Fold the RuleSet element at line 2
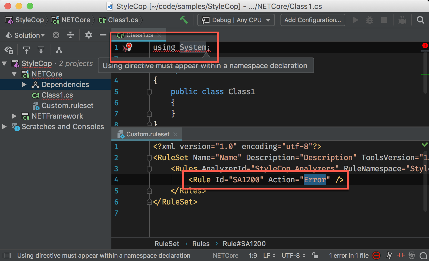The height and width of the screenshot is (261, 429). tap(149, 158)
